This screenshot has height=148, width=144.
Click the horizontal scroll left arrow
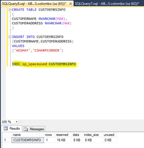(21, 122)
